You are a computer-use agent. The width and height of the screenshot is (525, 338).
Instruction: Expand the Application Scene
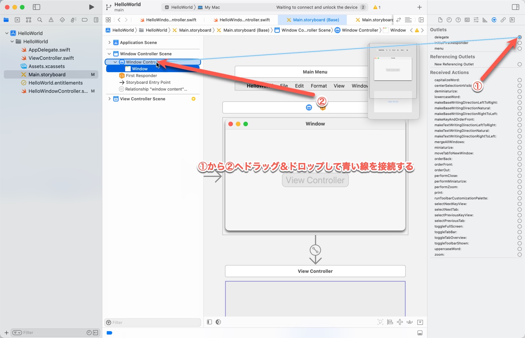(109, 42)
